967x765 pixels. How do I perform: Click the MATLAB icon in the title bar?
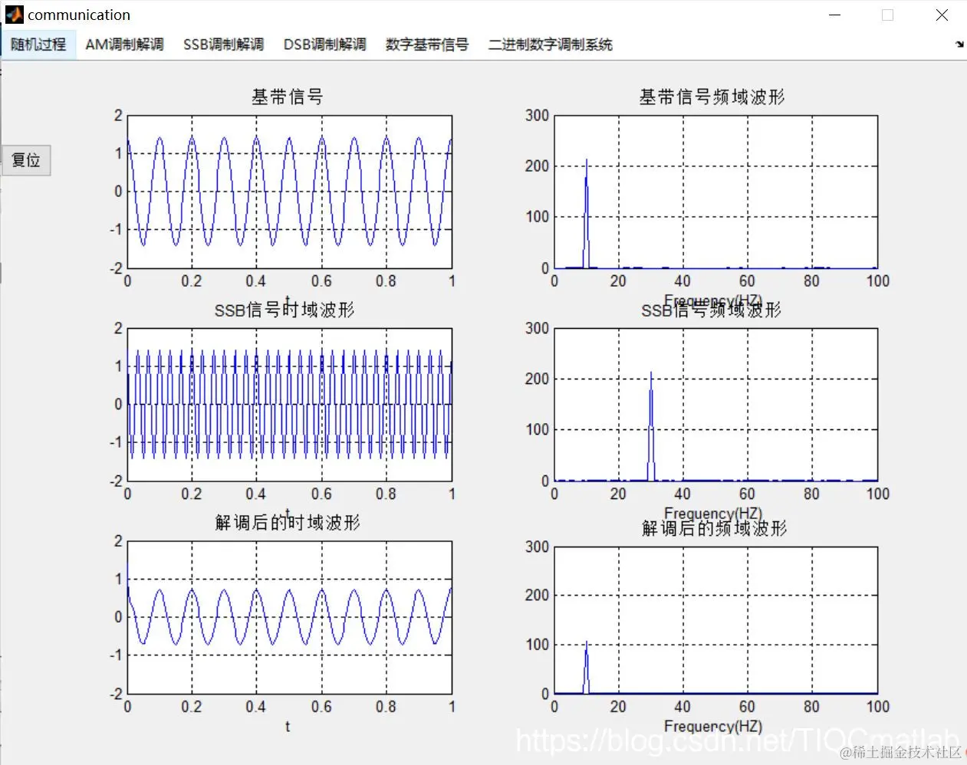(x=14, y=14)
